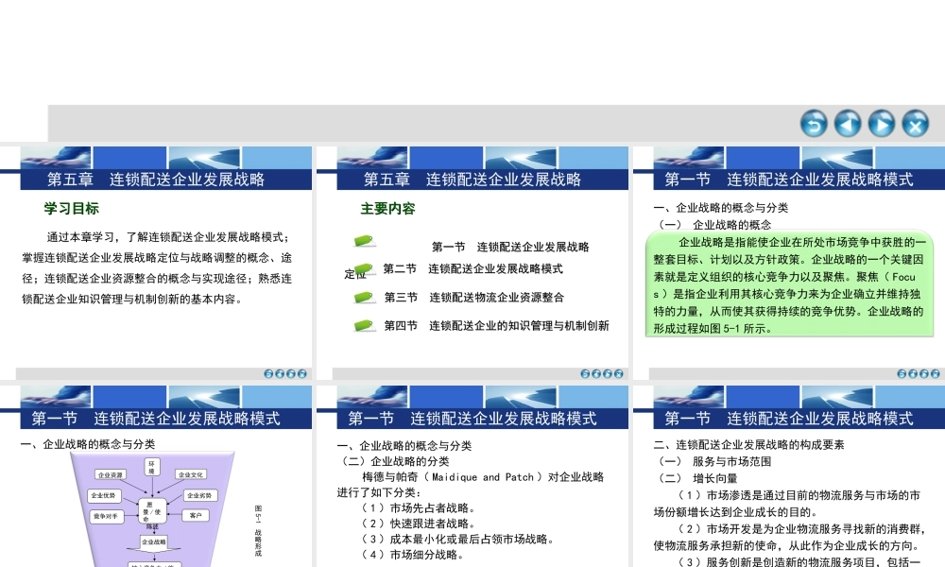The height and width of the screenshot is (567, 945).
Task: Advance slides with the toolbar forward arrow icon
Action: tap(879, 124)
